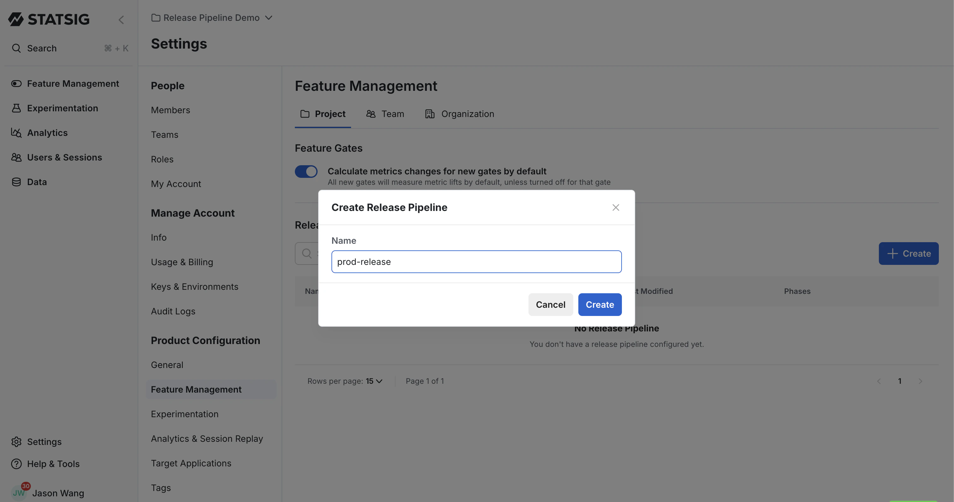The height and width of the screenshot is (502, 954).
Task: Collapse the left navigation sidebar
Action: coord(122,20)
